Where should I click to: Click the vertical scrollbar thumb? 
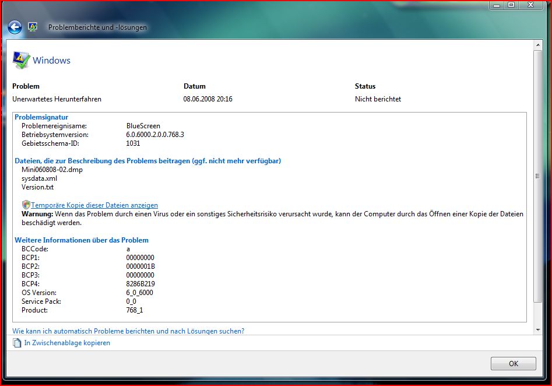pos(537,176)
